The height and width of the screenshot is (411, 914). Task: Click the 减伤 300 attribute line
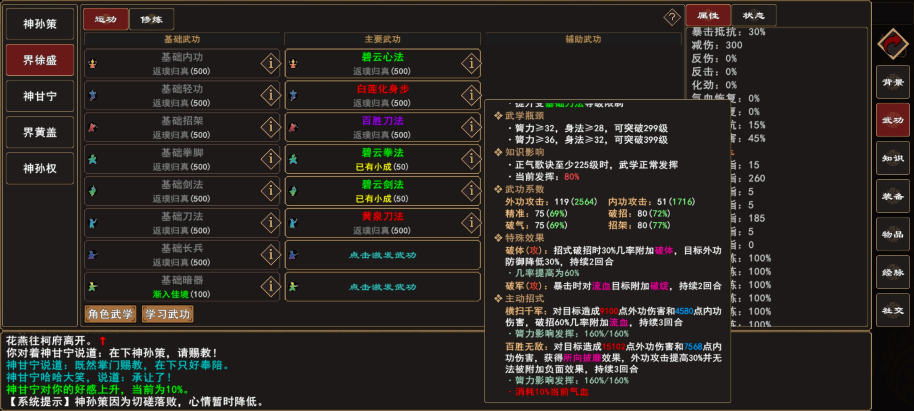point(717,45)
